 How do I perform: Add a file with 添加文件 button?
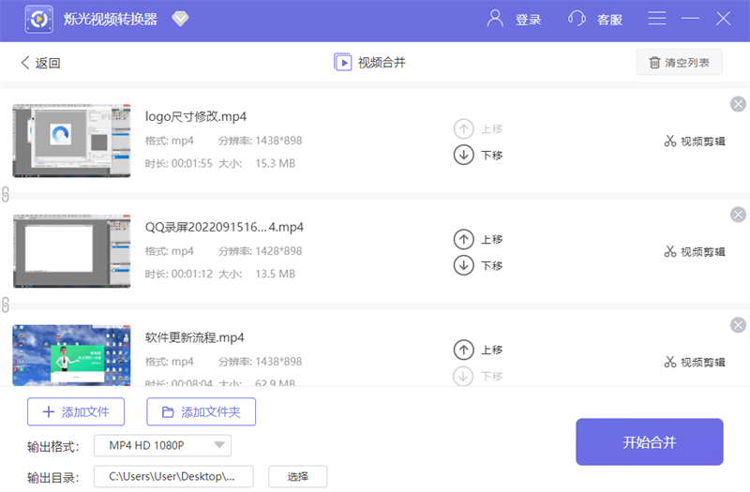(x=76, y=411)
